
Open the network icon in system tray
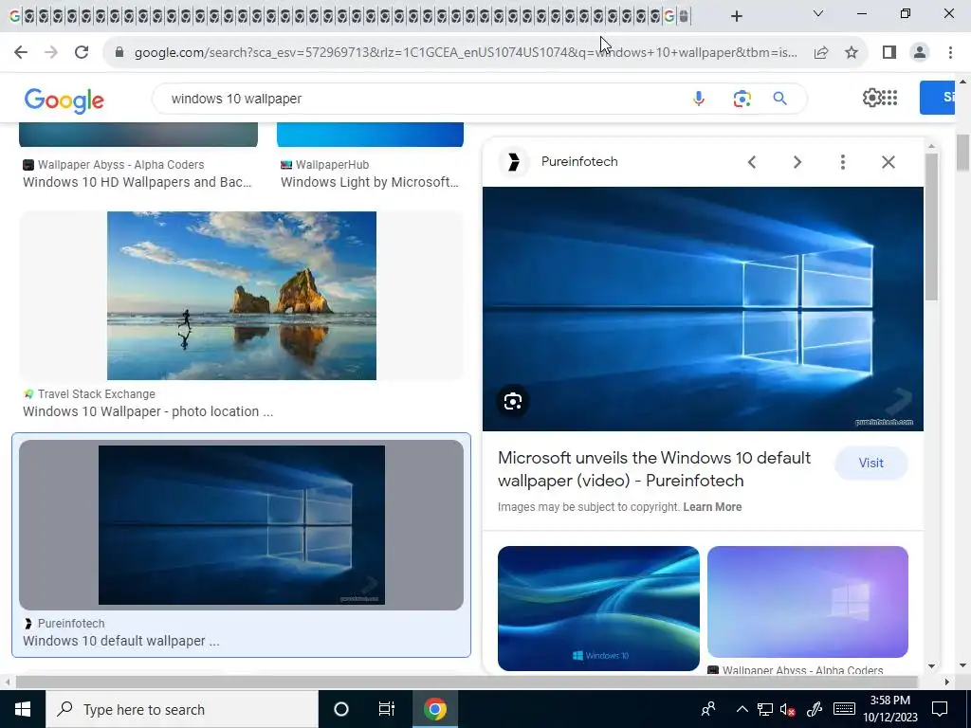[765, 709]
